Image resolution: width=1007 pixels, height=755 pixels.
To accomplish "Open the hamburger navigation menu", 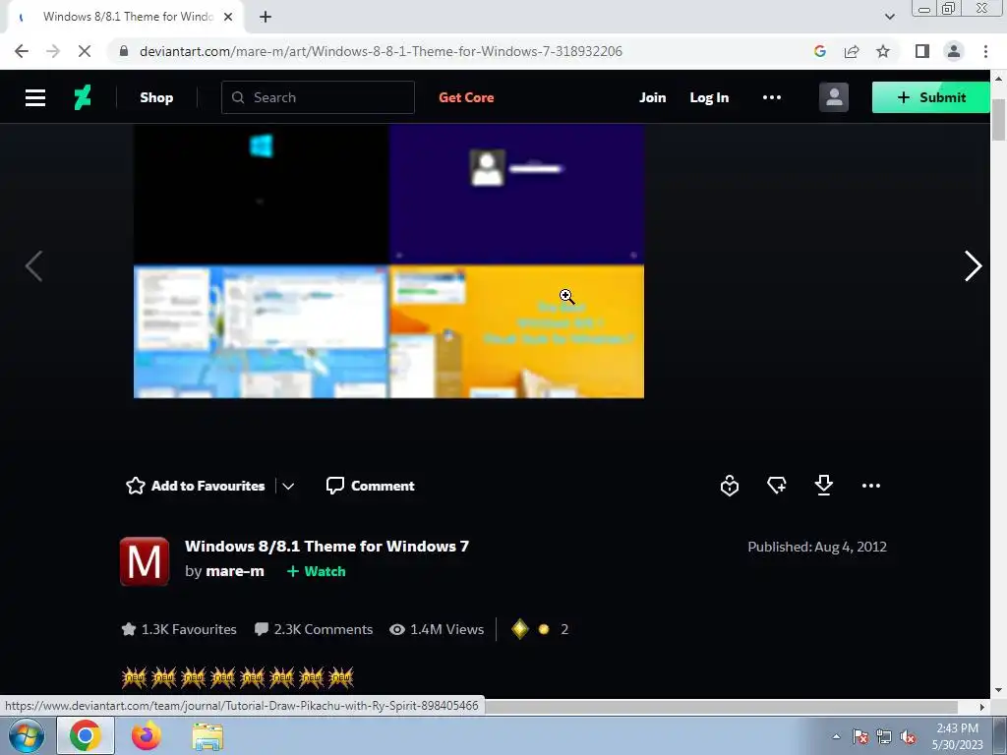I will pos(34,97).
